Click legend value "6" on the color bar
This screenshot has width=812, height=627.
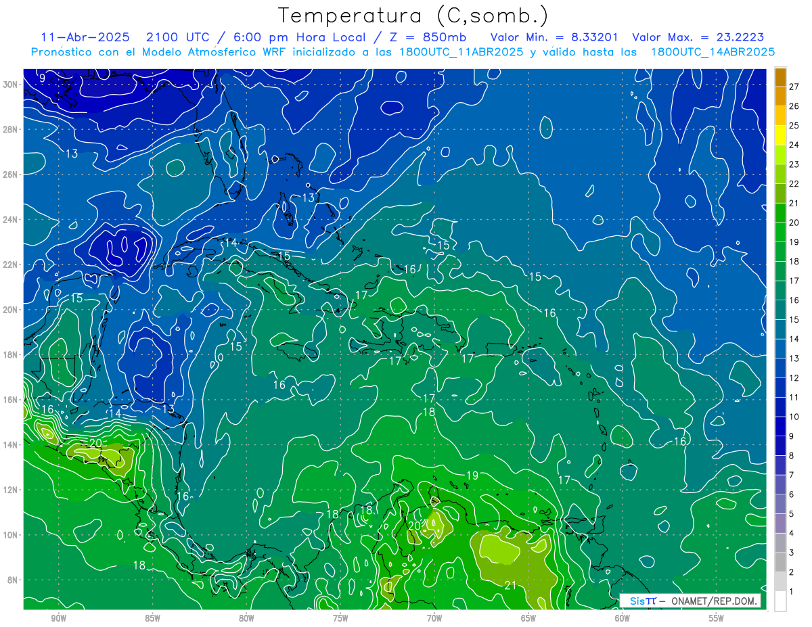[x=792, y=495]
